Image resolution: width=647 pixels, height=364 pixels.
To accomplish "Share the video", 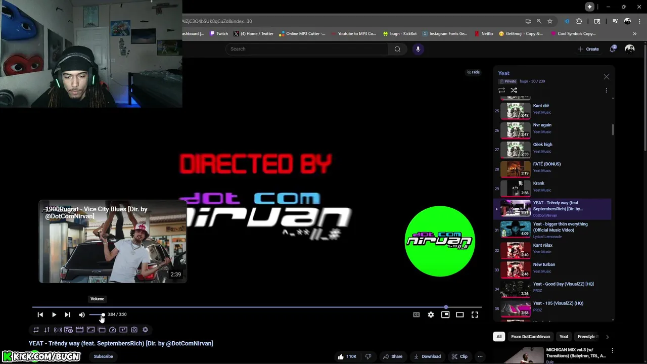I will (393, 356).
